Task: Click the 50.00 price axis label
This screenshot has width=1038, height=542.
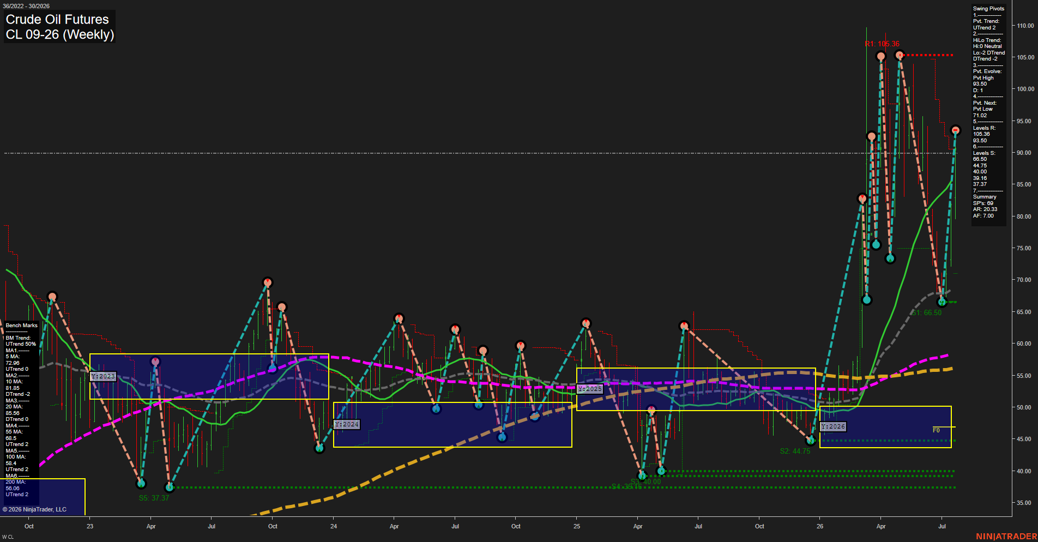Action: pos(1024,407)
